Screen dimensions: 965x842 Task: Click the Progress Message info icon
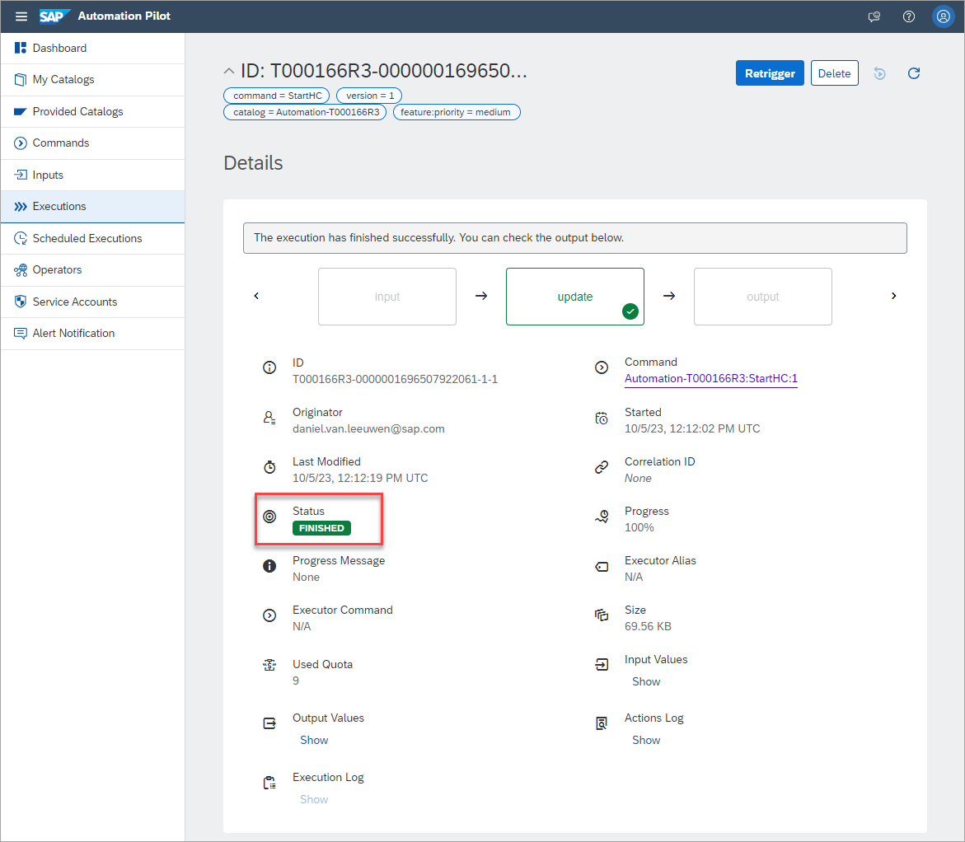(x=269, y=566)
